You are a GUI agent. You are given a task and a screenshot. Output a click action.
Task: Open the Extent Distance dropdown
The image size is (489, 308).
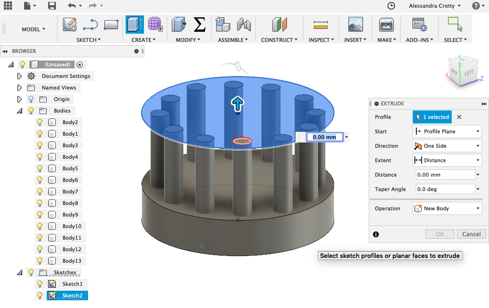coord(447,160)
